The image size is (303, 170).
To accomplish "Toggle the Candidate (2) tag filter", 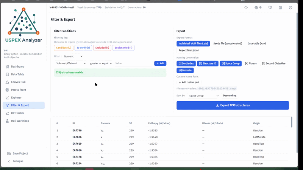I will (x=64, y=48).
